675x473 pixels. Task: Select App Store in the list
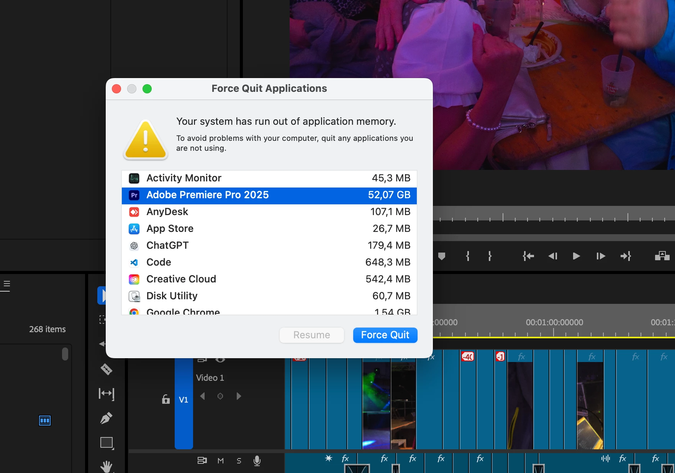tap(269, 229)
